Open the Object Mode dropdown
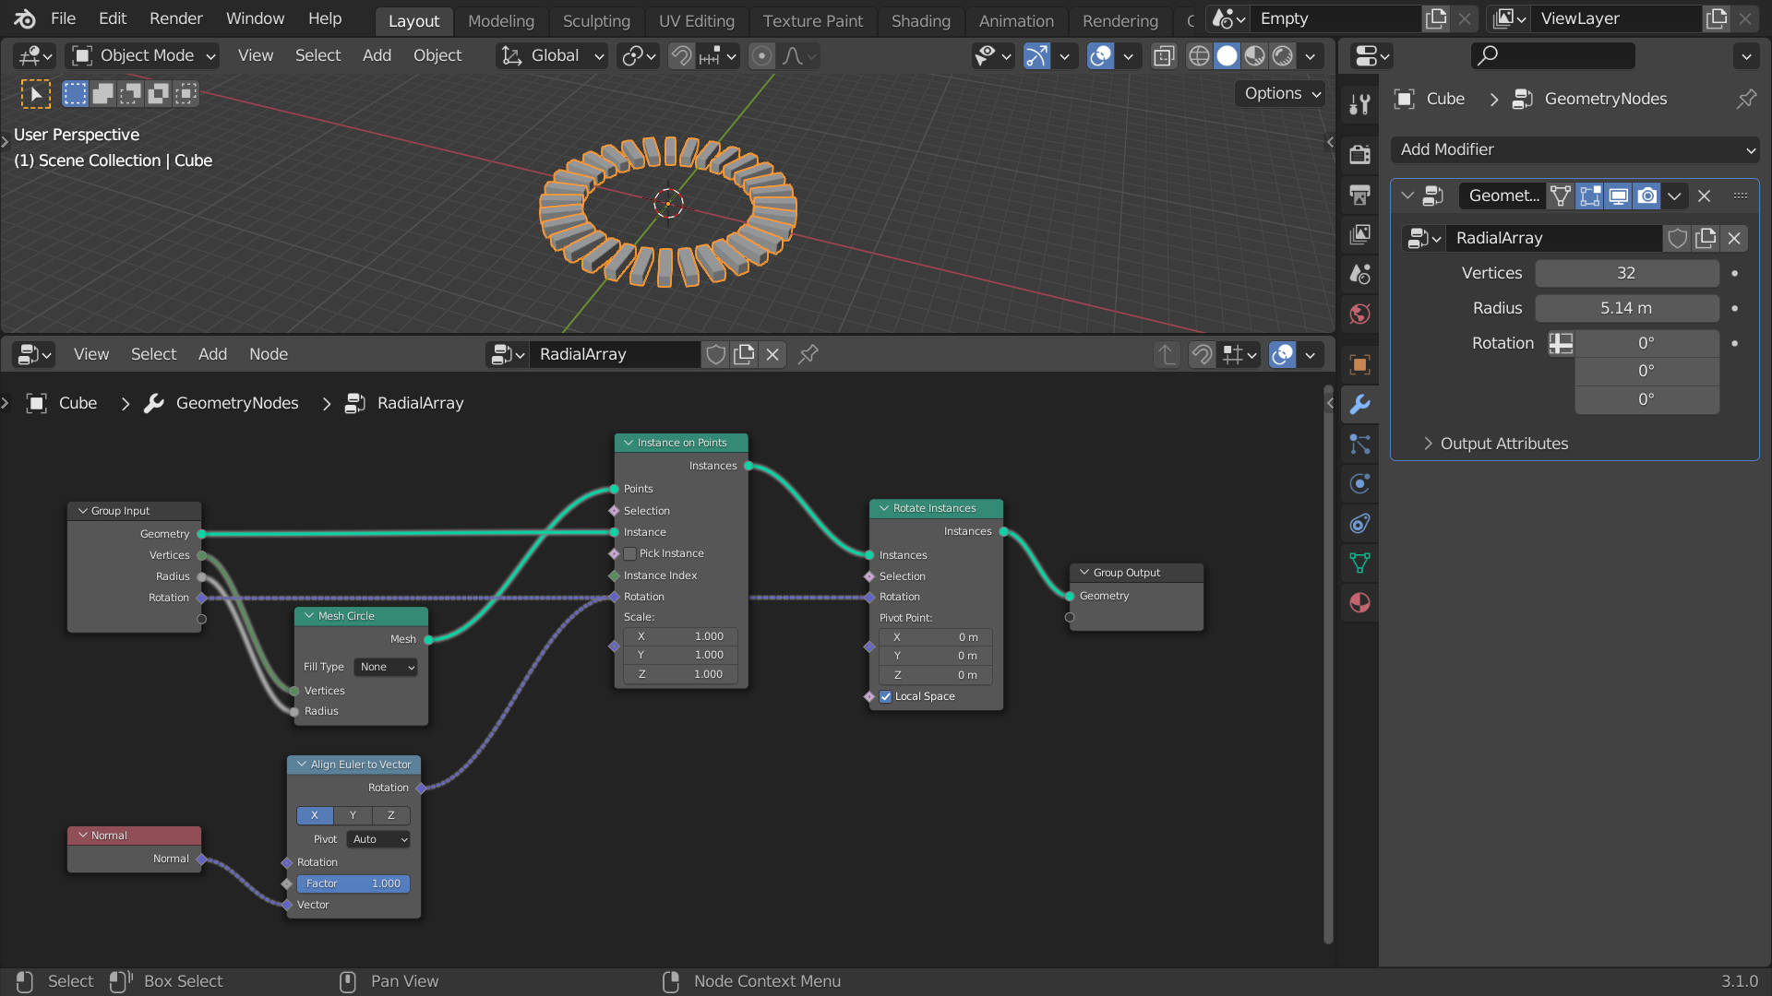 pyautogui.click(x=144, y=56)
